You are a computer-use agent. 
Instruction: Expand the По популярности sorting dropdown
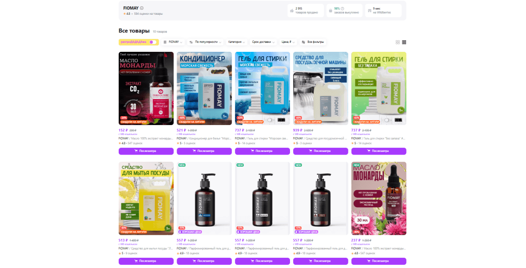(206, 42)
